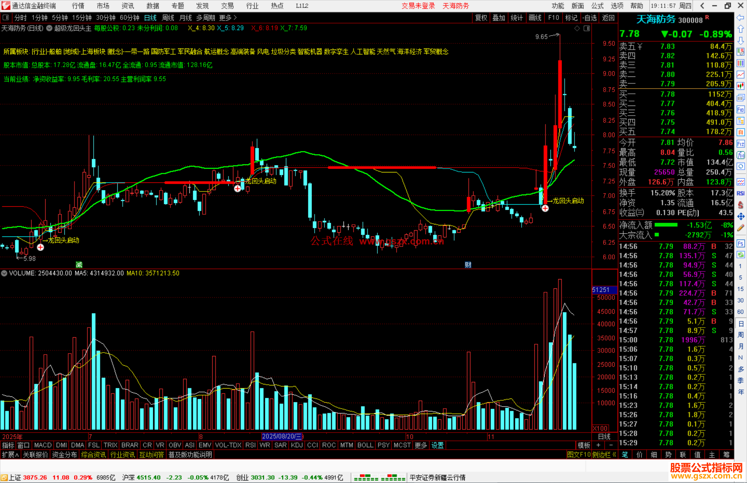
Task: Click the RSI indicator sidebar icon
Action: (740, 193)
